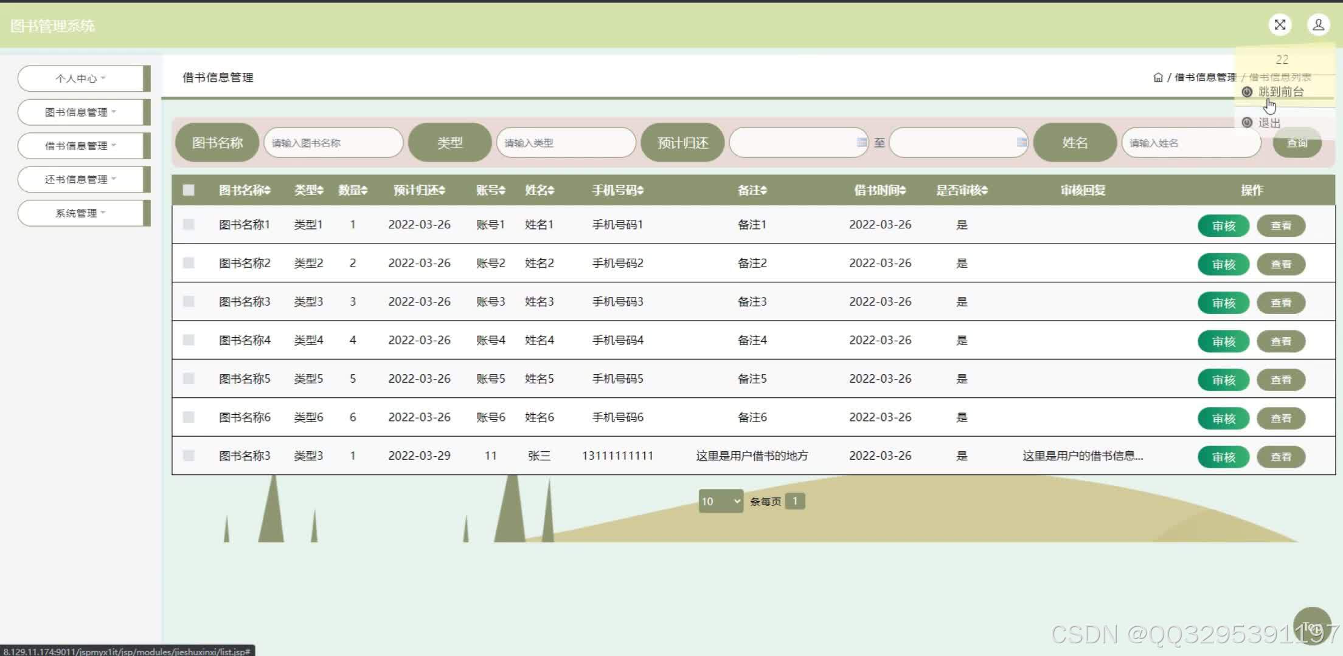Click 查看 for 图书名称2 row
Image resolution: width=1343 pixels, height=656 pixels.
coord(1281,264)
